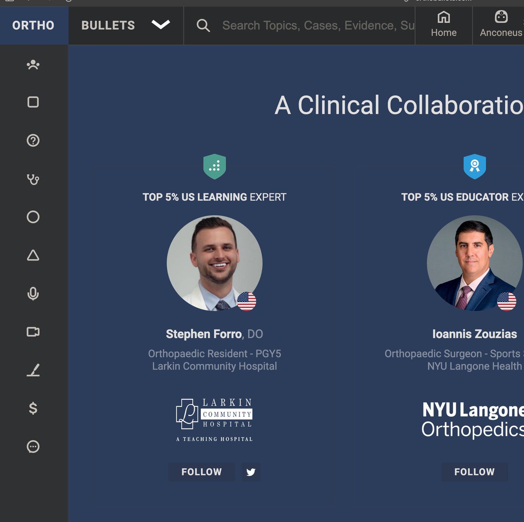The image size is (524, 522).
Task: Click the Stephen Forro name link
Action: coord(204,334)
